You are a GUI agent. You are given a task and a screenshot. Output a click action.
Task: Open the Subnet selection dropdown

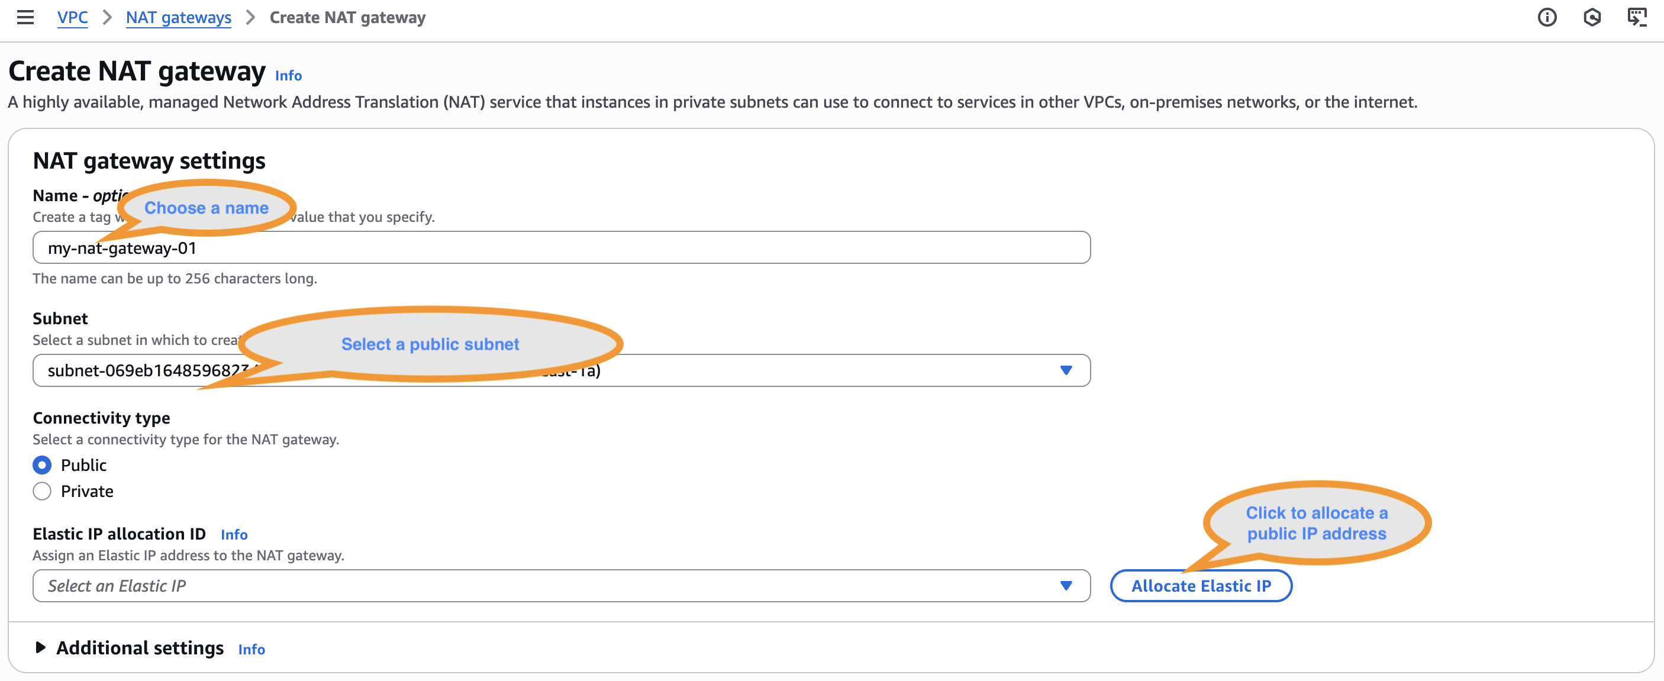(775, 370)
